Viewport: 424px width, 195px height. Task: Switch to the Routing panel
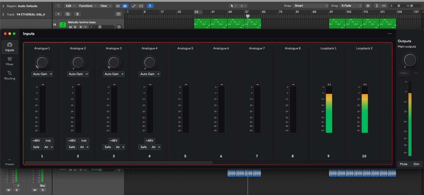click(10, 75)
